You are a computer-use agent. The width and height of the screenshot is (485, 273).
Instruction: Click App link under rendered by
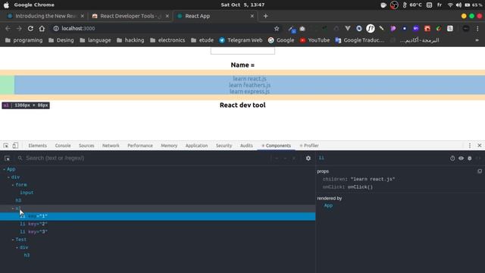click(328, 206)
